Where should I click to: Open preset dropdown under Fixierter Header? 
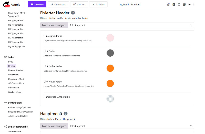click(131, 25)
